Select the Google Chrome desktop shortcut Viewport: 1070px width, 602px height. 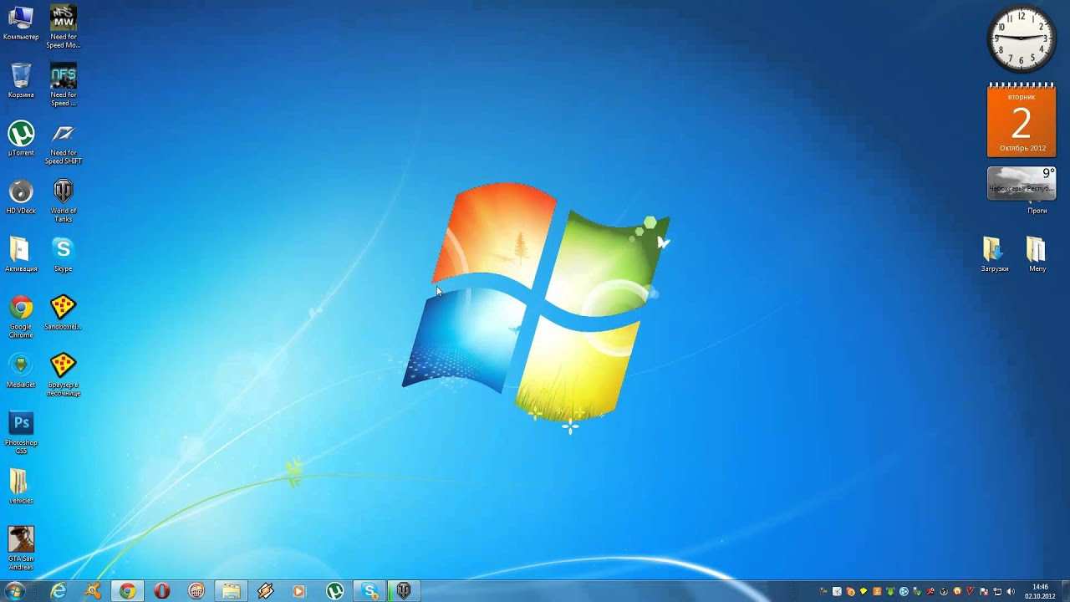[21, 316]
